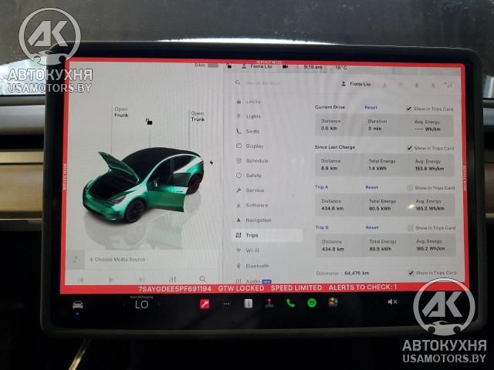Toggle Since Last Charge Show in Trips Card
The image size is (494, 370).
click(410, 148)
